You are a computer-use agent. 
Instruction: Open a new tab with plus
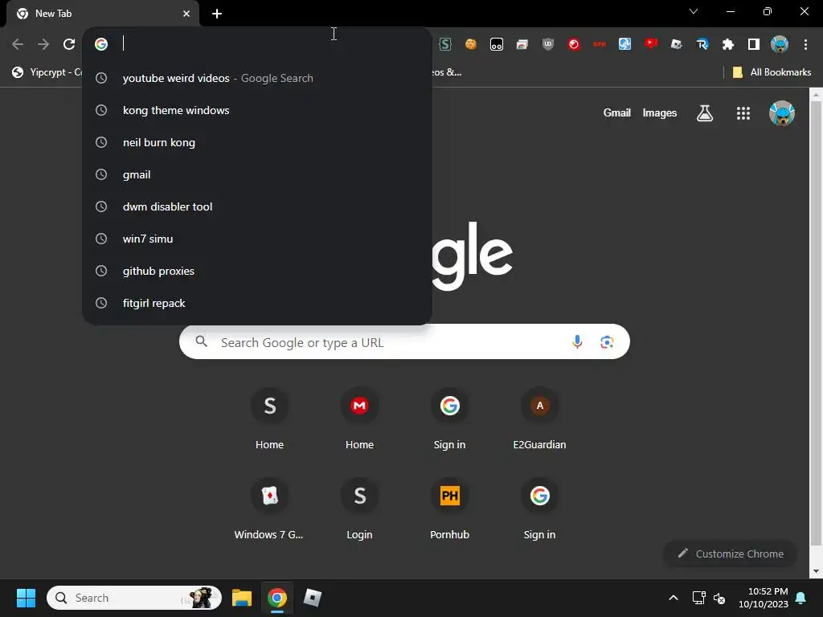point(217,14)
